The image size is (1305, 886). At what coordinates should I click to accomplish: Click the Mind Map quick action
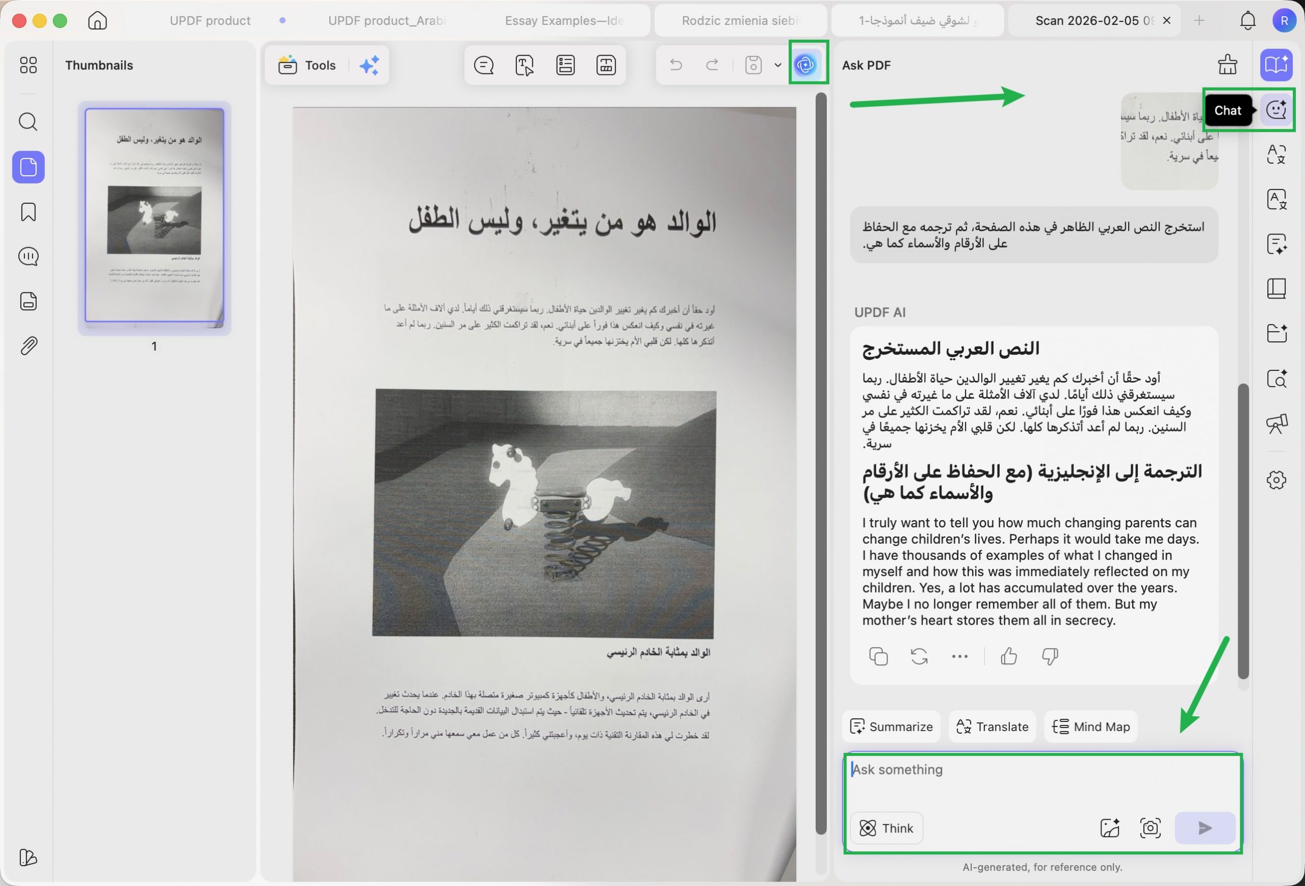click(1090, 726)
